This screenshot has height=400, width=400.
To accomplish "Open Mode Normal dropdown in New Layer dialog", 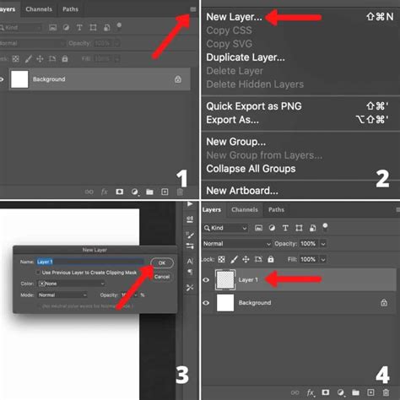I will pyautogui.click(x=62, y=295).
